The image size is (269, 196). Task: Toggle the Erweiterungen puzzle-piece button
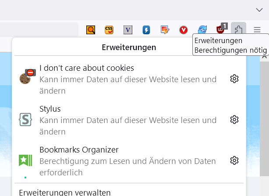pos(238,30)
